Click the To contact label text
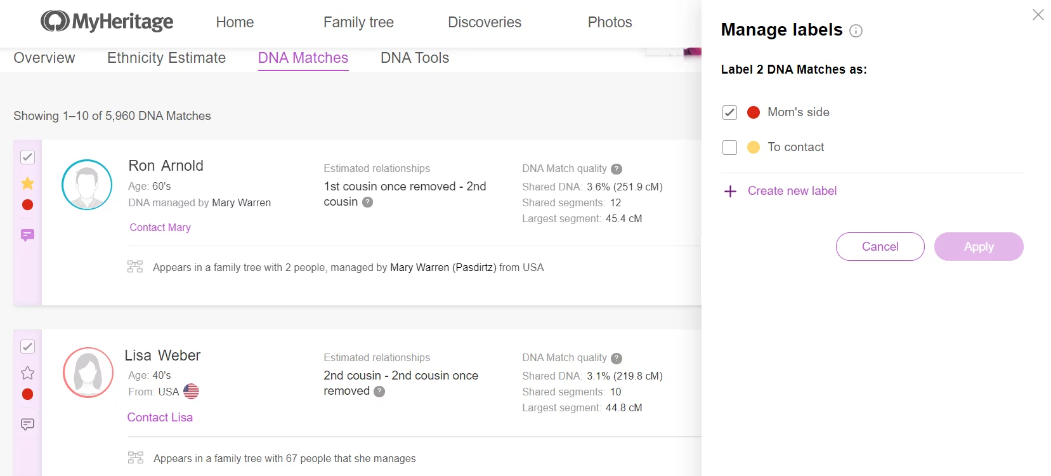The width and height of the screenshot is (1051, 476). click(796, 147)
